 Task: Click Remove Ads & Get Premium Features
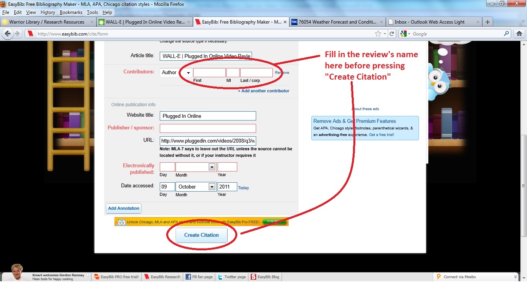coord(355,121)
